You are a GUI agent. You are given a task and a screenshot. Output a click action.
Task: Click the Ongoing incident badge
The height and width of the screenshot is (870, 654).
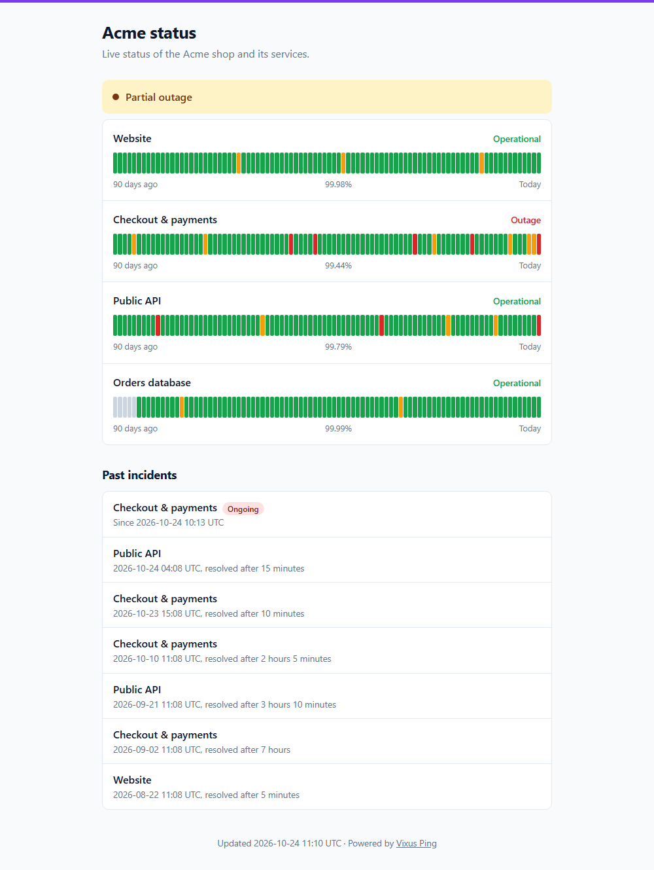243,509
